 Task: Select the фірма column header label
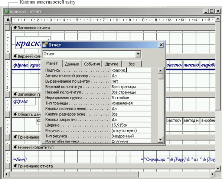pyautogui.click(x=21, y=65)
